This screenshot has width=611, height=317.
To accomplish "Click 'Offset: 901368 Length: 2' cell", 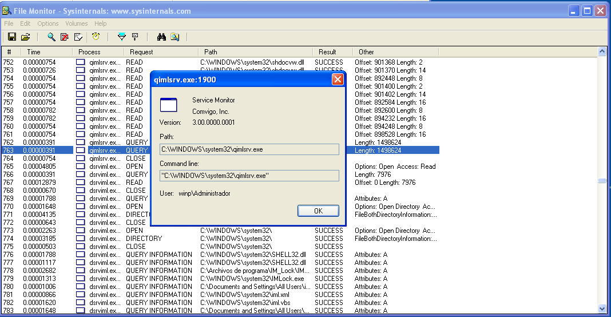I will pos(388,62).
